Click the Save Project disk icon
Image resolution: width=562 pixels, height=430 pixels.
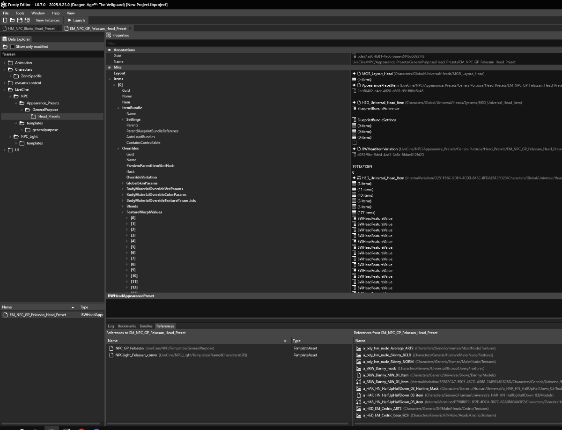coord(20,20)
